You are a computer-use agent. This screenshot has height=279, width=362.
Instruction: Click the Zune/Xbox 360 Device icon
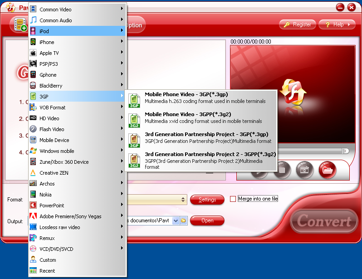(33, 162)
